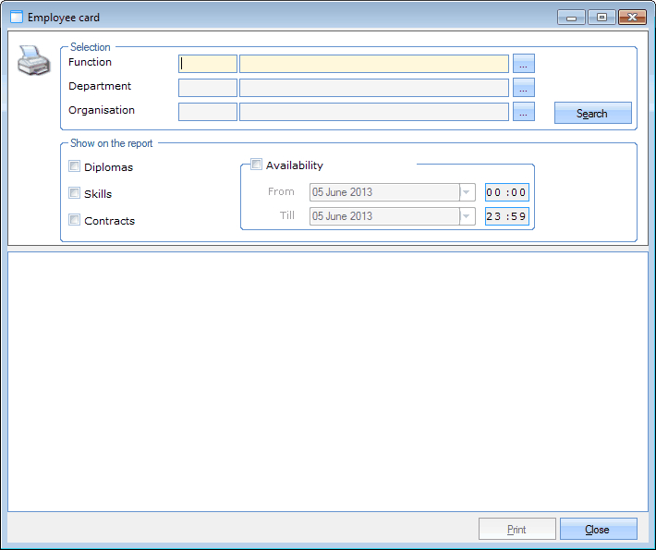Open the Organisation browse ellipsis button
Viewport: 656px width, 550px height.
524,112
